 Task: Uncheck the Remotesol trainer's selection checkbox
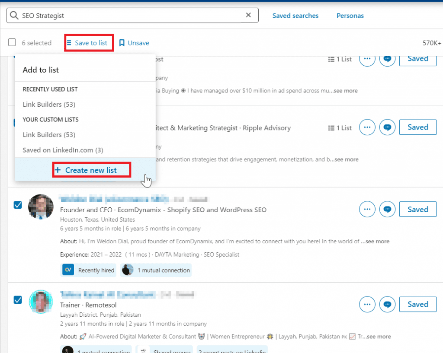[18, 300]
